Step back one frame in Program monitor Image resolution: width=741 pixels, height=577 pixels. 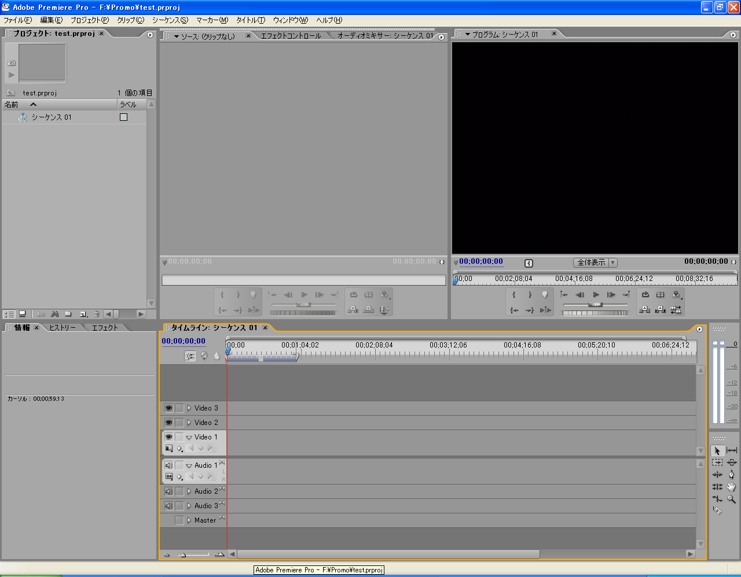coord(580,295)
